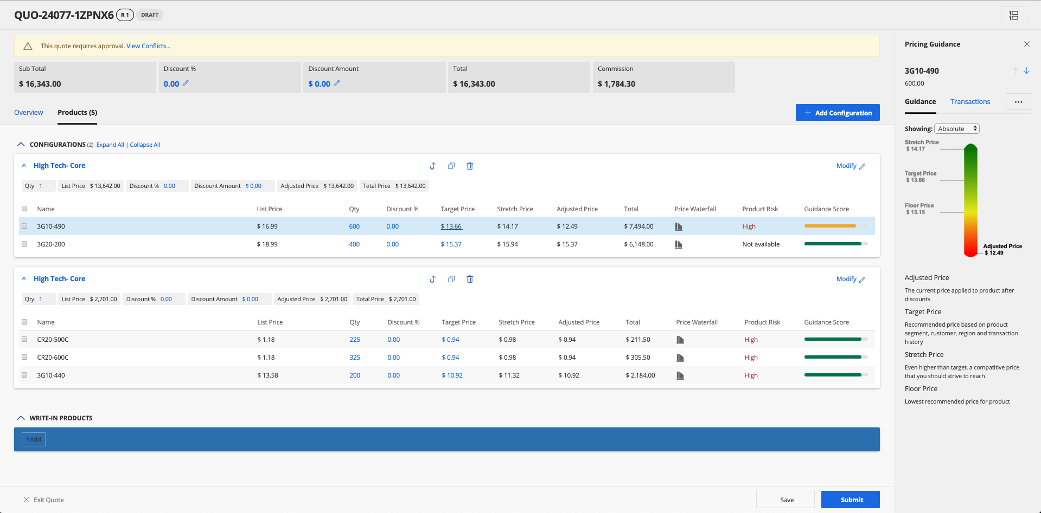1041x513 pixels.
Task: Click the list layout icon at top right
Action: click(x=1013, y=15)
